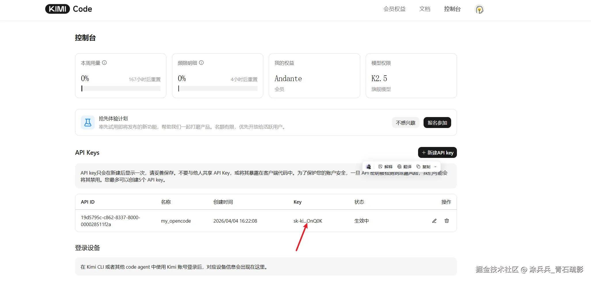The width and height of the screenshot is (591, 281).
Task: Delete the my_opencode API key
Action: point(447,221)
